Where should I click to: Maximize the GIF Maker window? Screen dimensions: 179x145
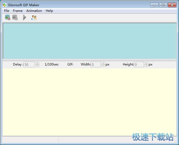pyautogui.click(x=163, y=5)
